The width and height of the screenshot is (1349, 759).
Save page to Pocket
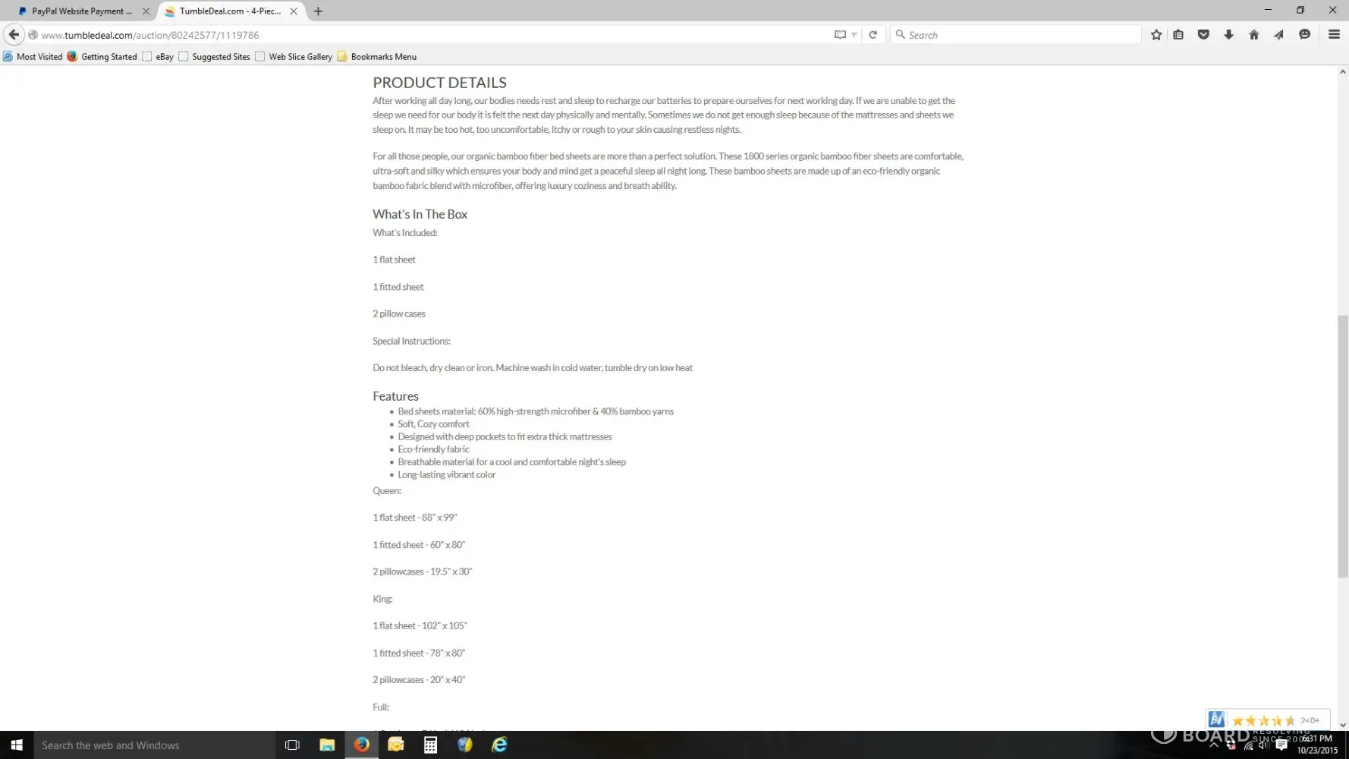(x=1203, y=35)
